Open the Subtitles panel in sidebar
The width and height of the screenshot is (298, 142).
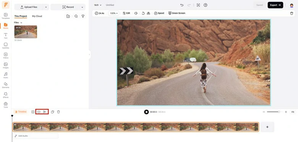6,46
